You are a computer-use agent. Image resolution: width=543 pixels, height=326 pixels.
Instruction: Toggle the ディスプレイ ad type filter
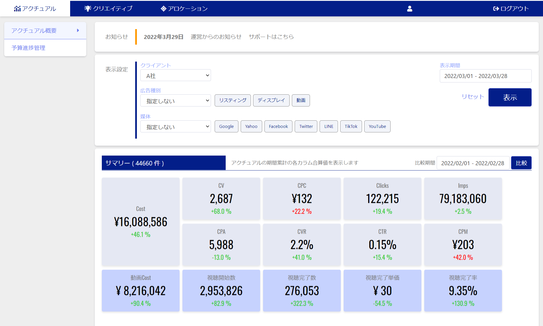coord(271,101)
